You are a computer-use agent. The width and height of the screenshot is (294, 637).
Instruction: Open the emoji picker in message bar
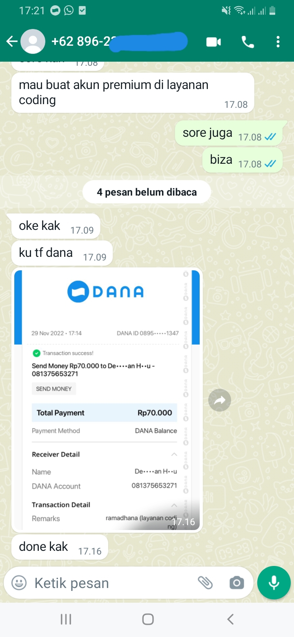(x=19, y=583)
